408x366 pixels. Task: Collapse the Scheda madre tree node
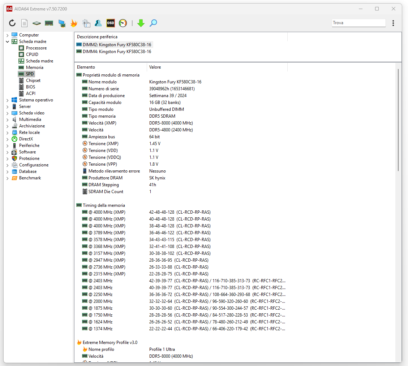tap(7, 42)
